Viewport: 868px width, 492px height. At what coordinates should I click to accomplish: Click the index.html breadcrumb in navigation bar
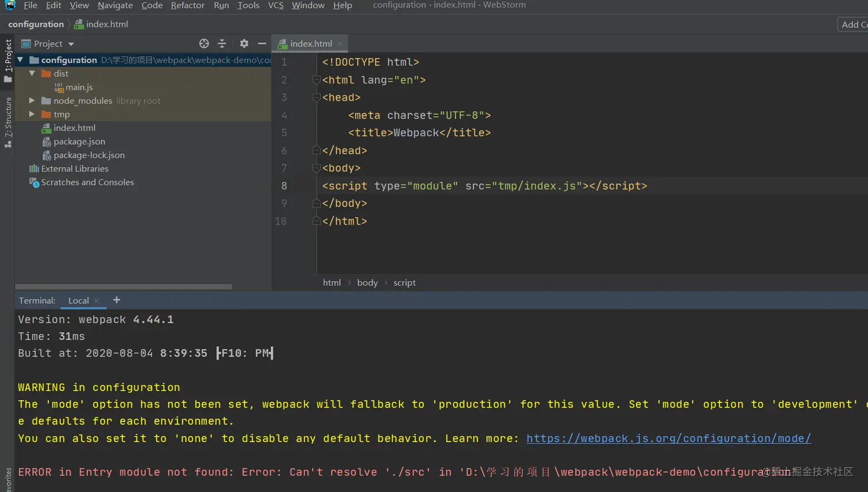(x=101, y=24)
